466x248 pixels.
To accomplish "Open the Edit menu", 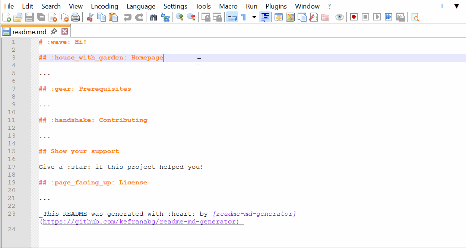I will tap(28, 6).
